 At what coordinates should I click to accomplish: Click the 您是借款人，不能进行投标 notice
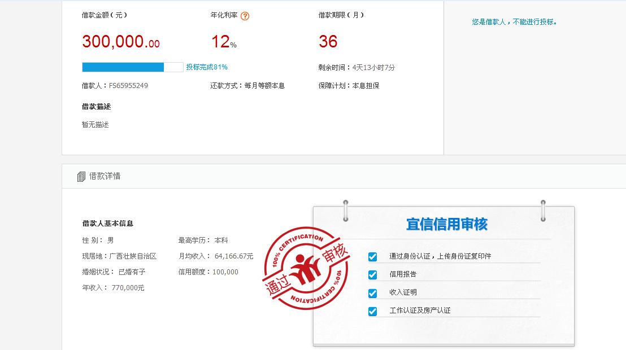point(514,22)
